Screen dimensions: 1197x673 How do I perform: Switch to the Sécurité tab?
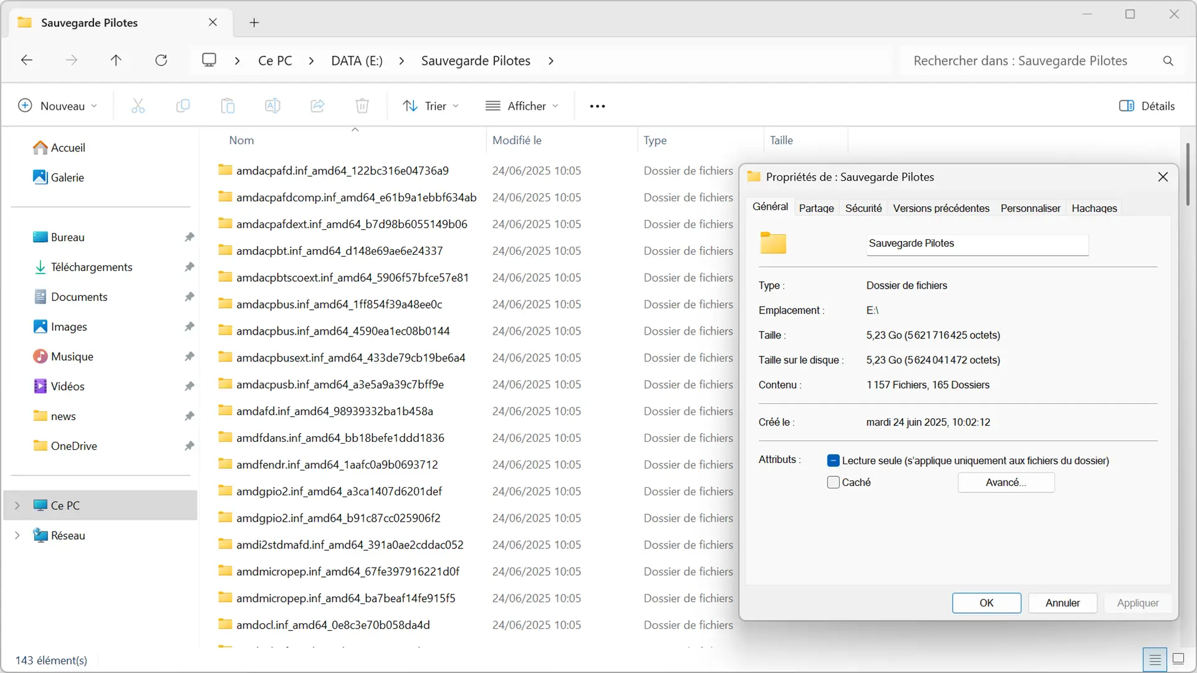(x=863, y=208)
